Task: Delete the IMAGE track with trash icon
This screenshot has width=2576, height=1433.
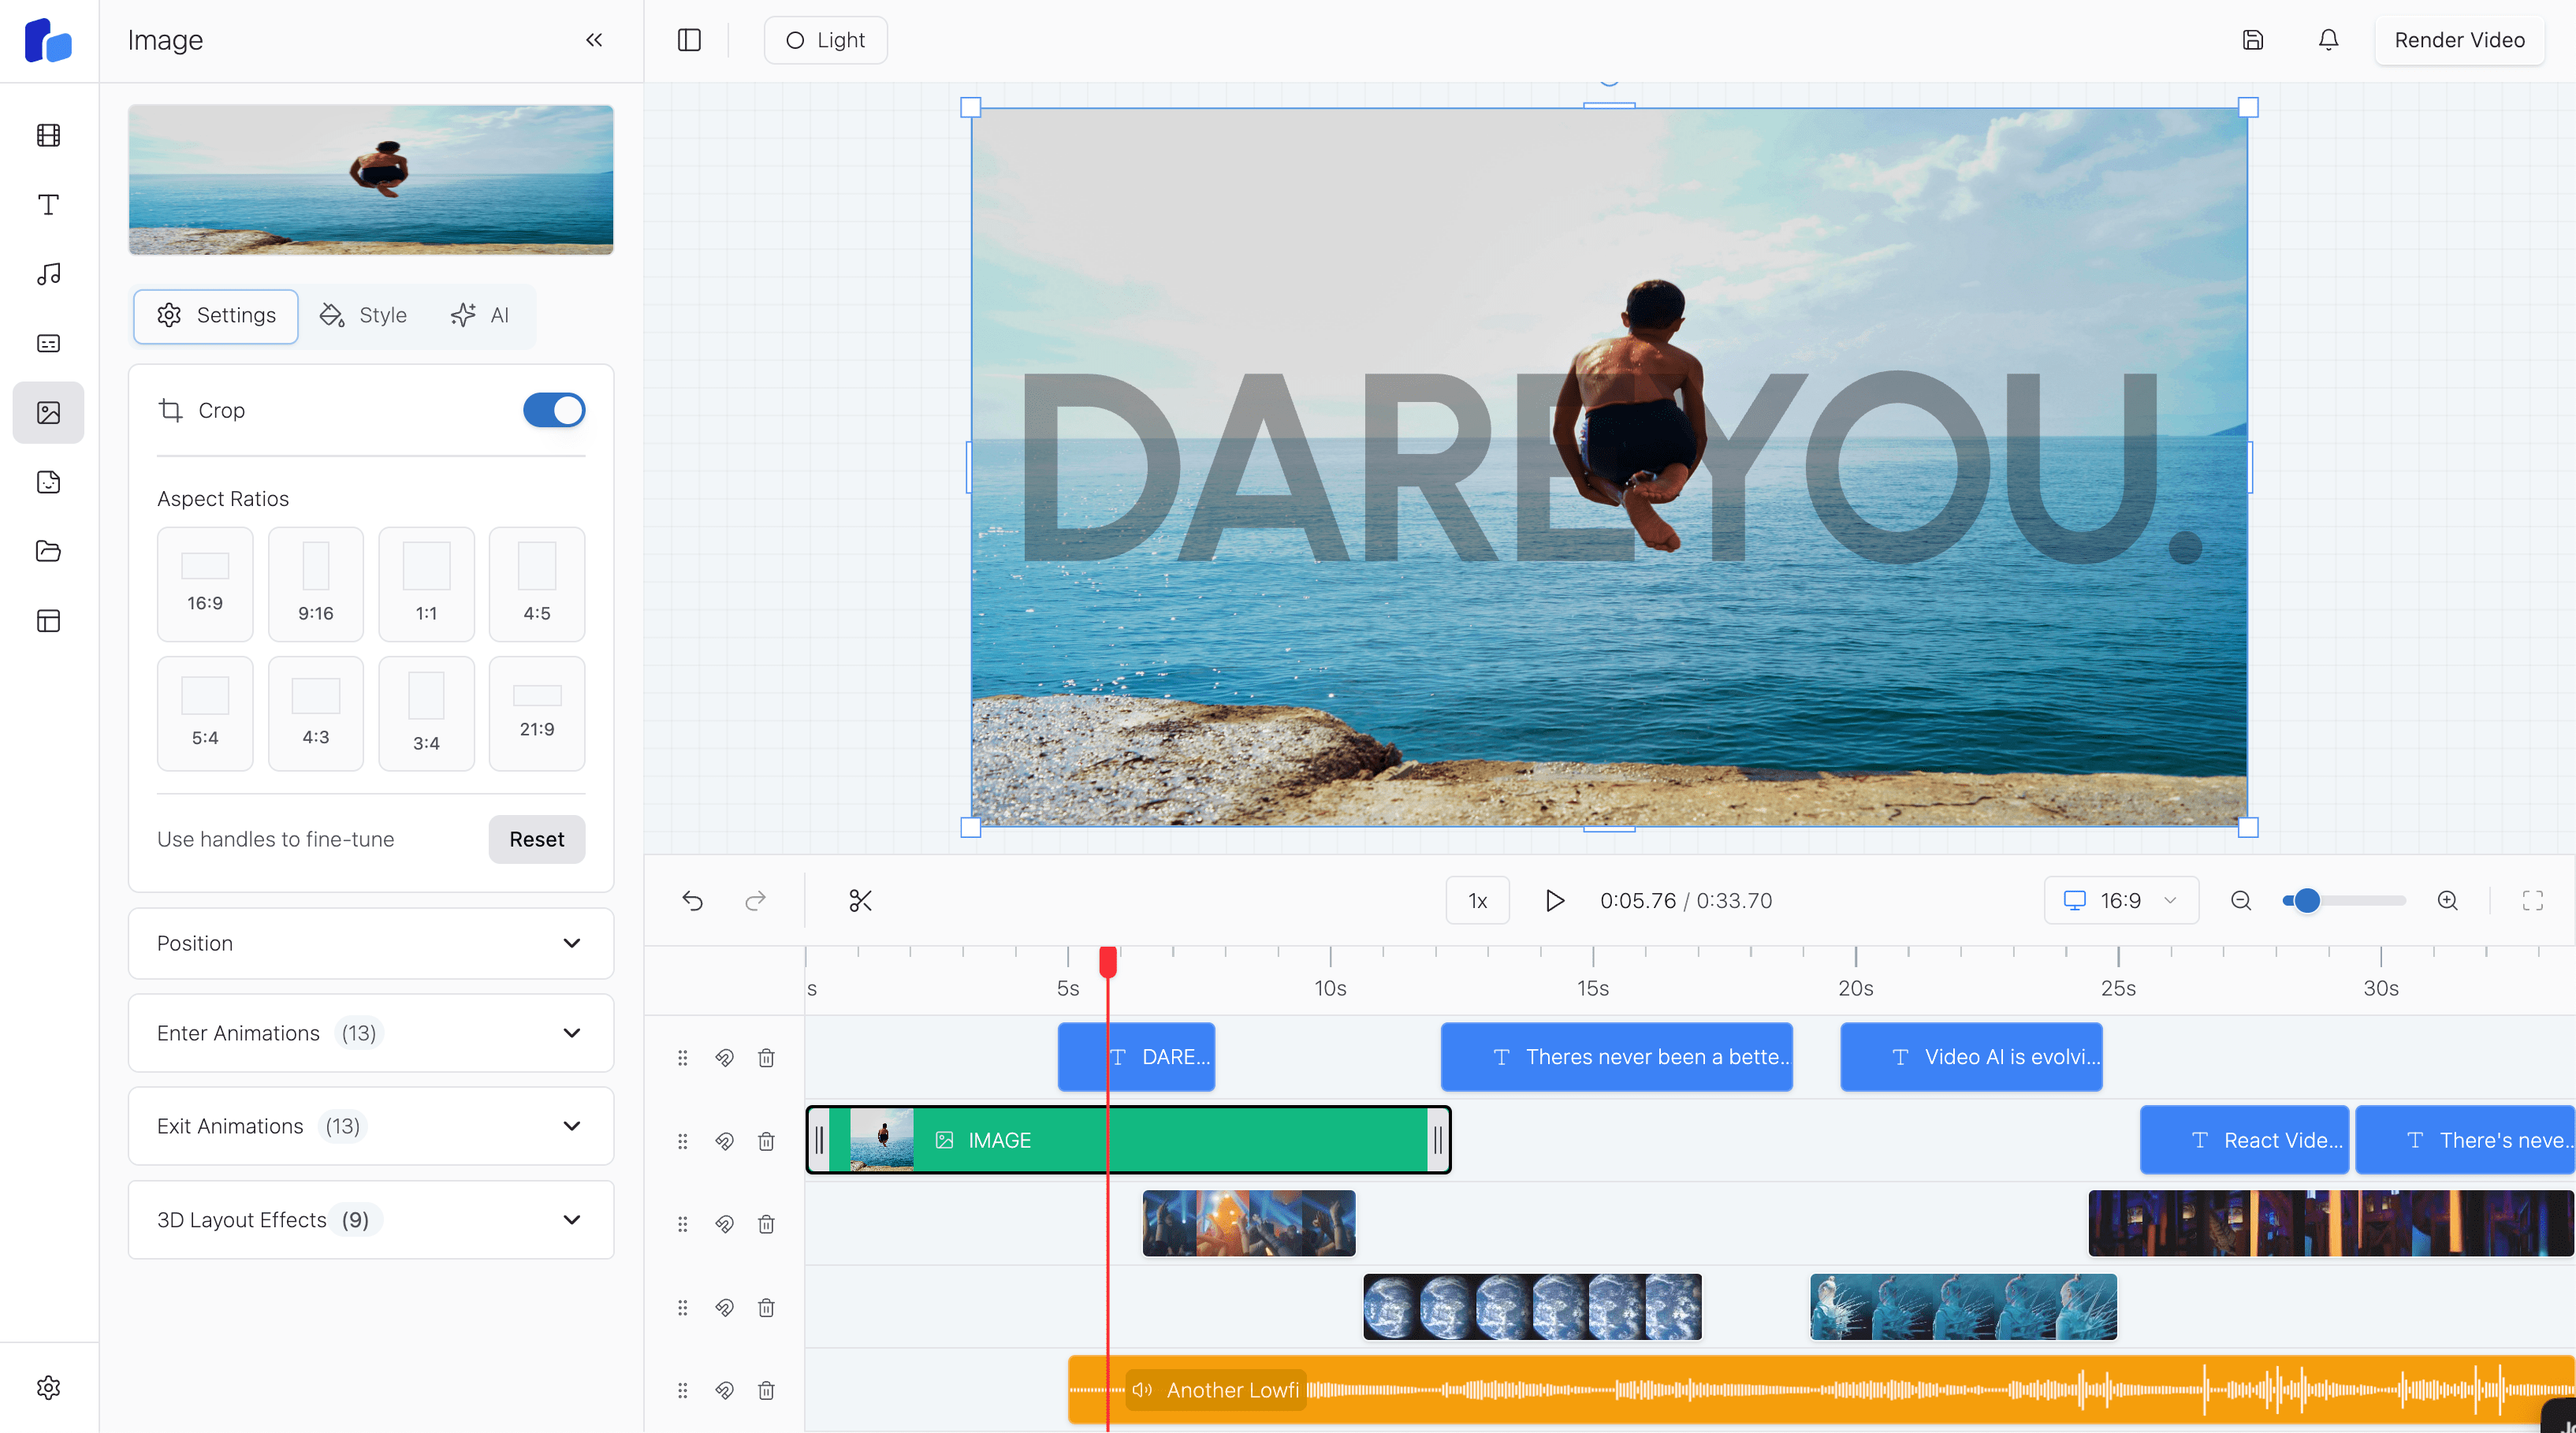Action: (766, 1140)
